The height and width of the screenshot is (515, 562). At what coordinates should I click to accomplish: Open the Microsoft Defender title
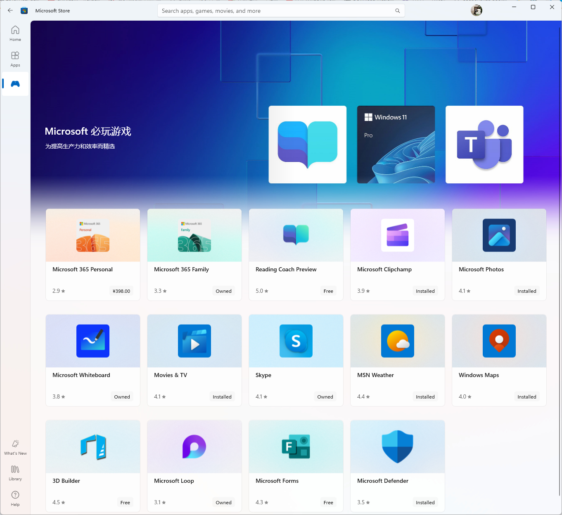pyautogui.click(x=383, y=481)
